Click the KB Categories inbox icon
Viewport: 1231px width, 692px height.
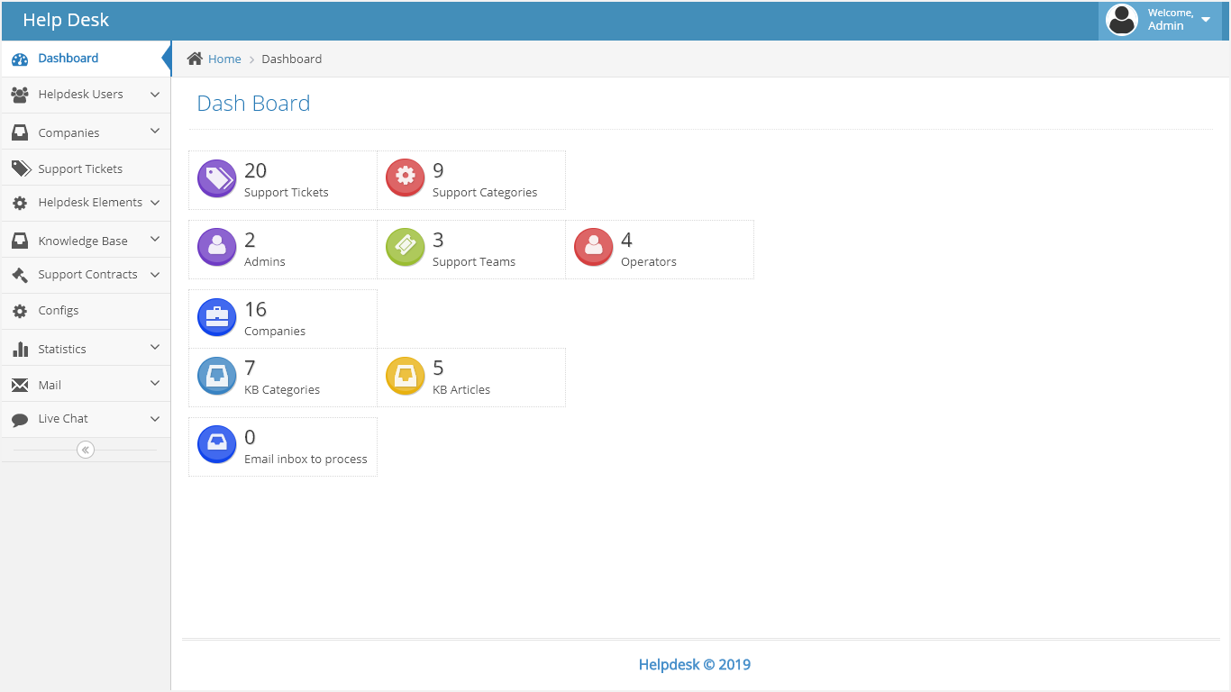pyautogui.click(x=216, y=376)
